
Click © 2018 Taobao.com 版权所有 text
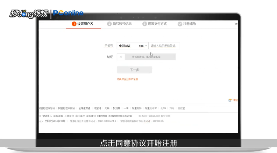(154, 116)
